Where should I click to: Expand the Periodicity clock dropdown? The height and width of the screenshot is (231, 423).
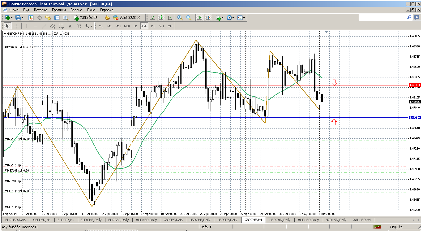[x=230, y=18]
